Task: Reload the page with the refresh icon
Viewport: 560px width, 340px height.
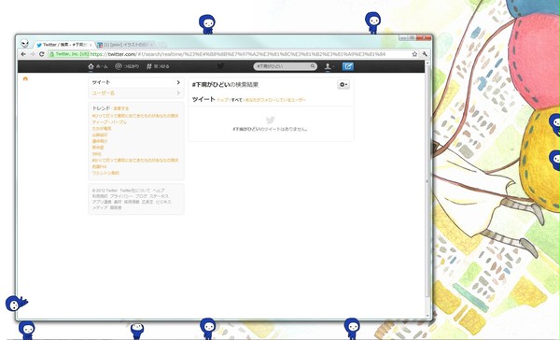Action: (x=41, y=54)
